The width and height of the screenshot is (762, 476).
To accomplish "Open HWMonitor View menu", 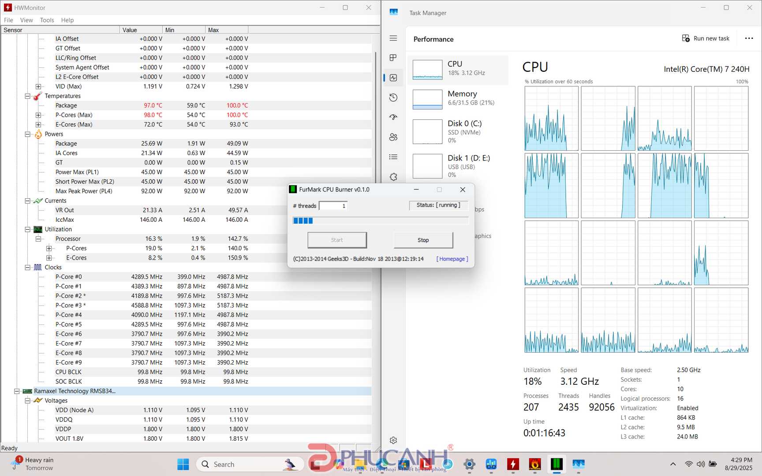I will 26,20.
